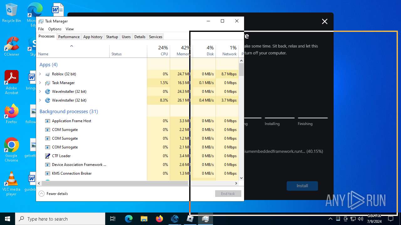Switch to the Users tab
The height and width of the screenshot is (225, 401).
click(126, 37)
